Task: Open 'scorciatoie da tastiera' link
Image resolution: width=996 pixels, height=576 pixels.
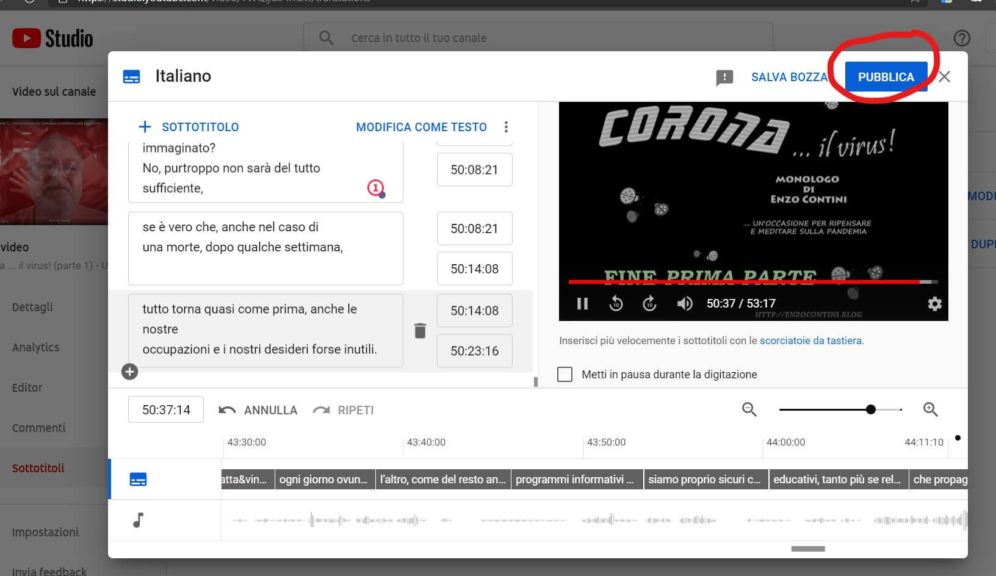Action: tap(810, 340)
